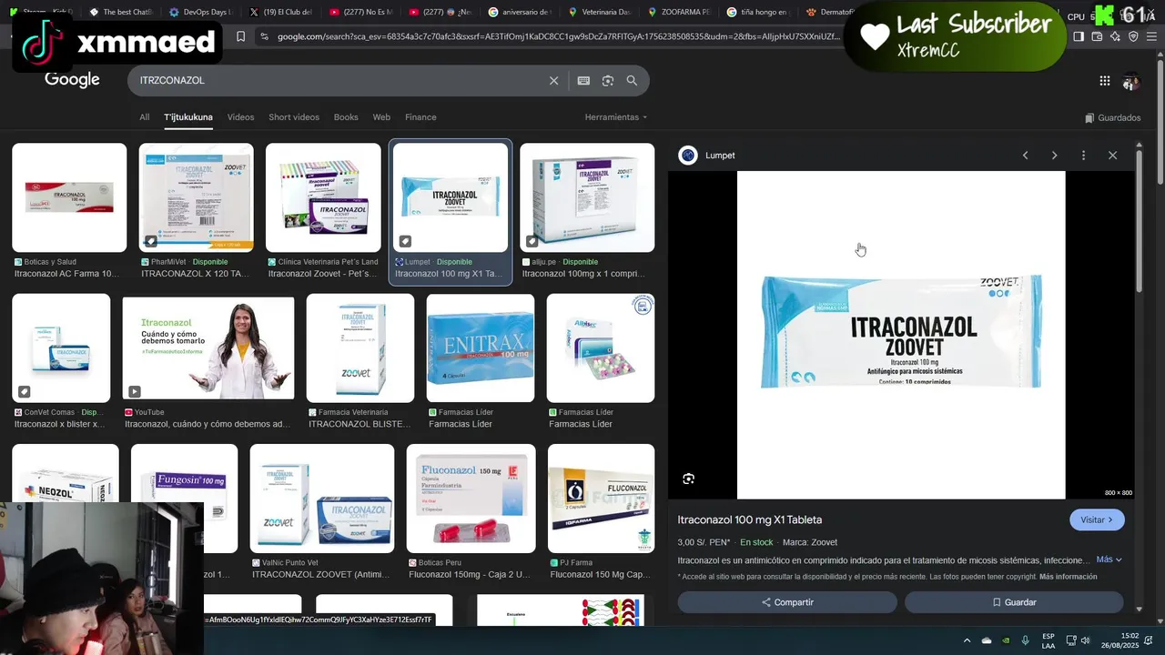Click the large Itraconazol Zoovet preview image
This screenshot has height=655, width=1165.
(901, 335)
